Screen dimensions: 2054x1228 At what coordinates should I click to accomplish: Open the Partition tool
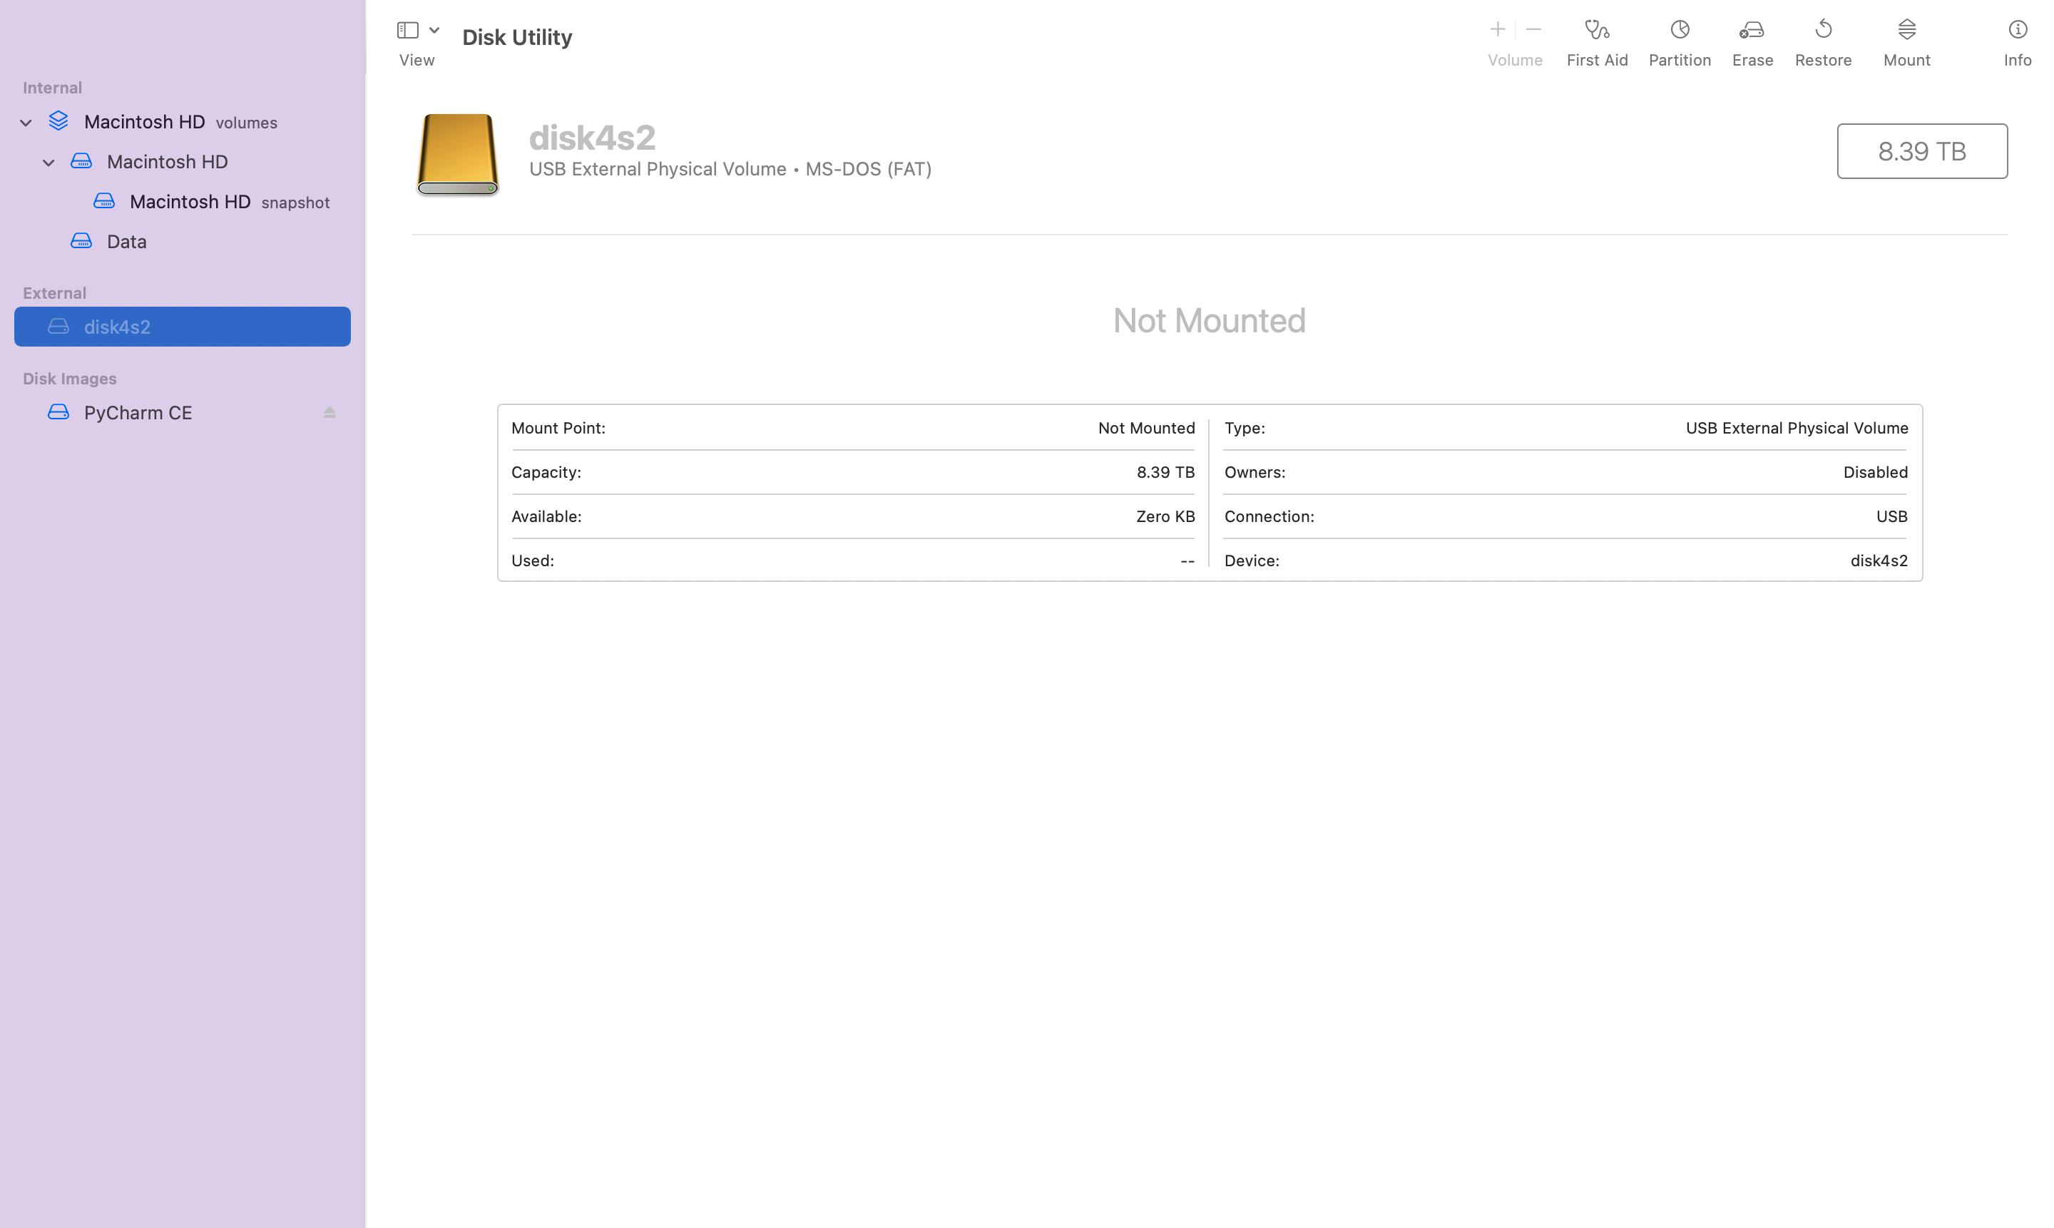(1679, 31)
